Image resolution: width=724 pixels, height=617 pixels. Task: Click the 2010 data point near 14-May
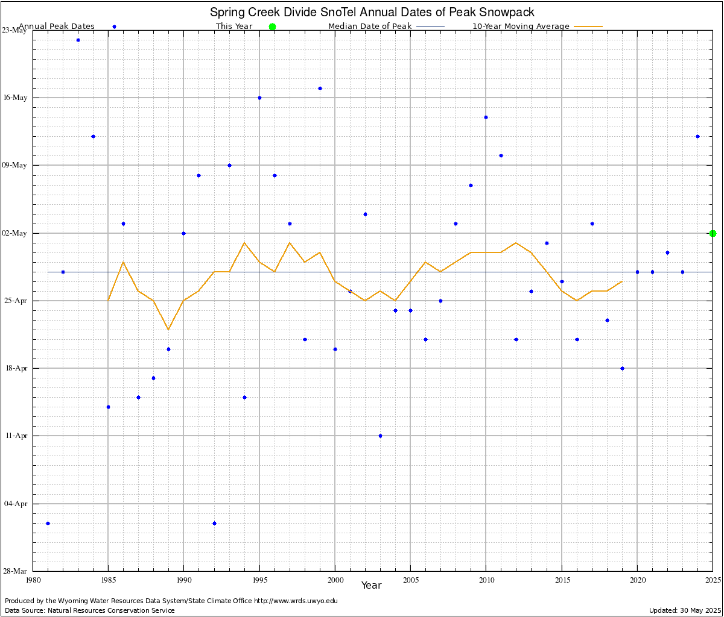coord(486,117)
